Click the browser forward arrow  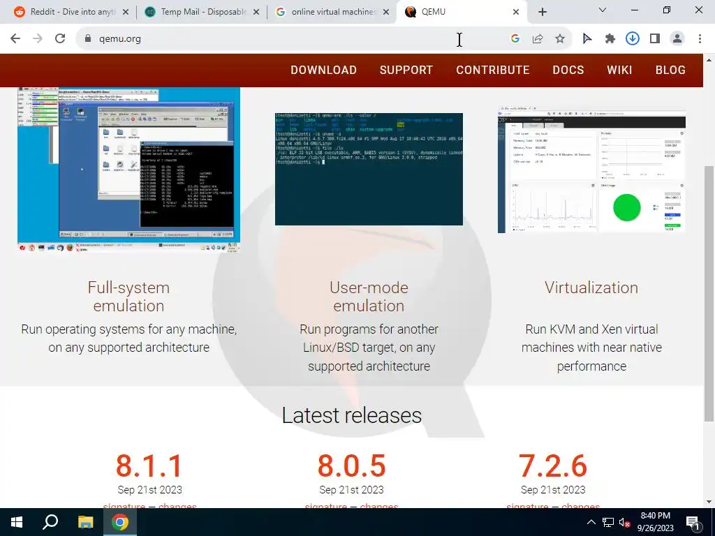coord(38,39)
